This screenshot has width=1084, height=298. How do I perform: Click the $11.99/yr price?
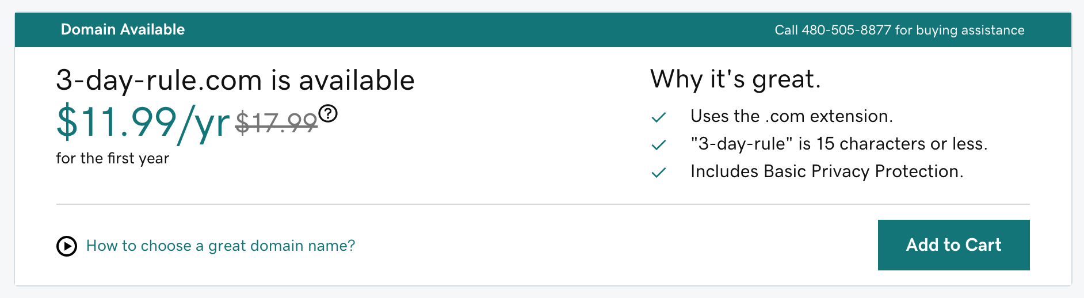coord(143,123)
